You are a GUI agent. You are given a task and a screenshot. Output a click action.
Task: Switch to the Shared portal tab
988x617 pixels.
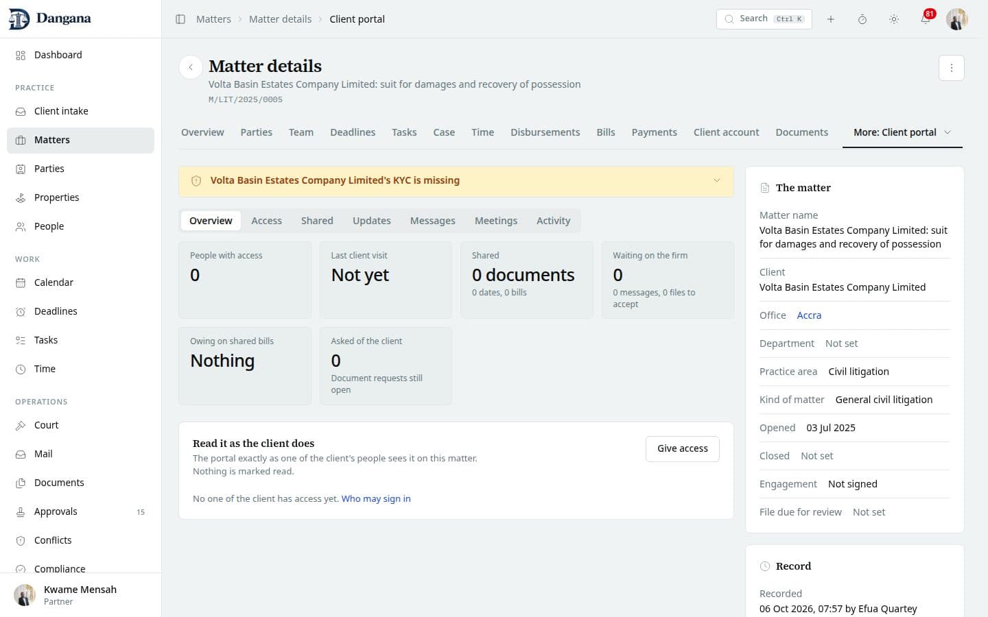[317, 221]
